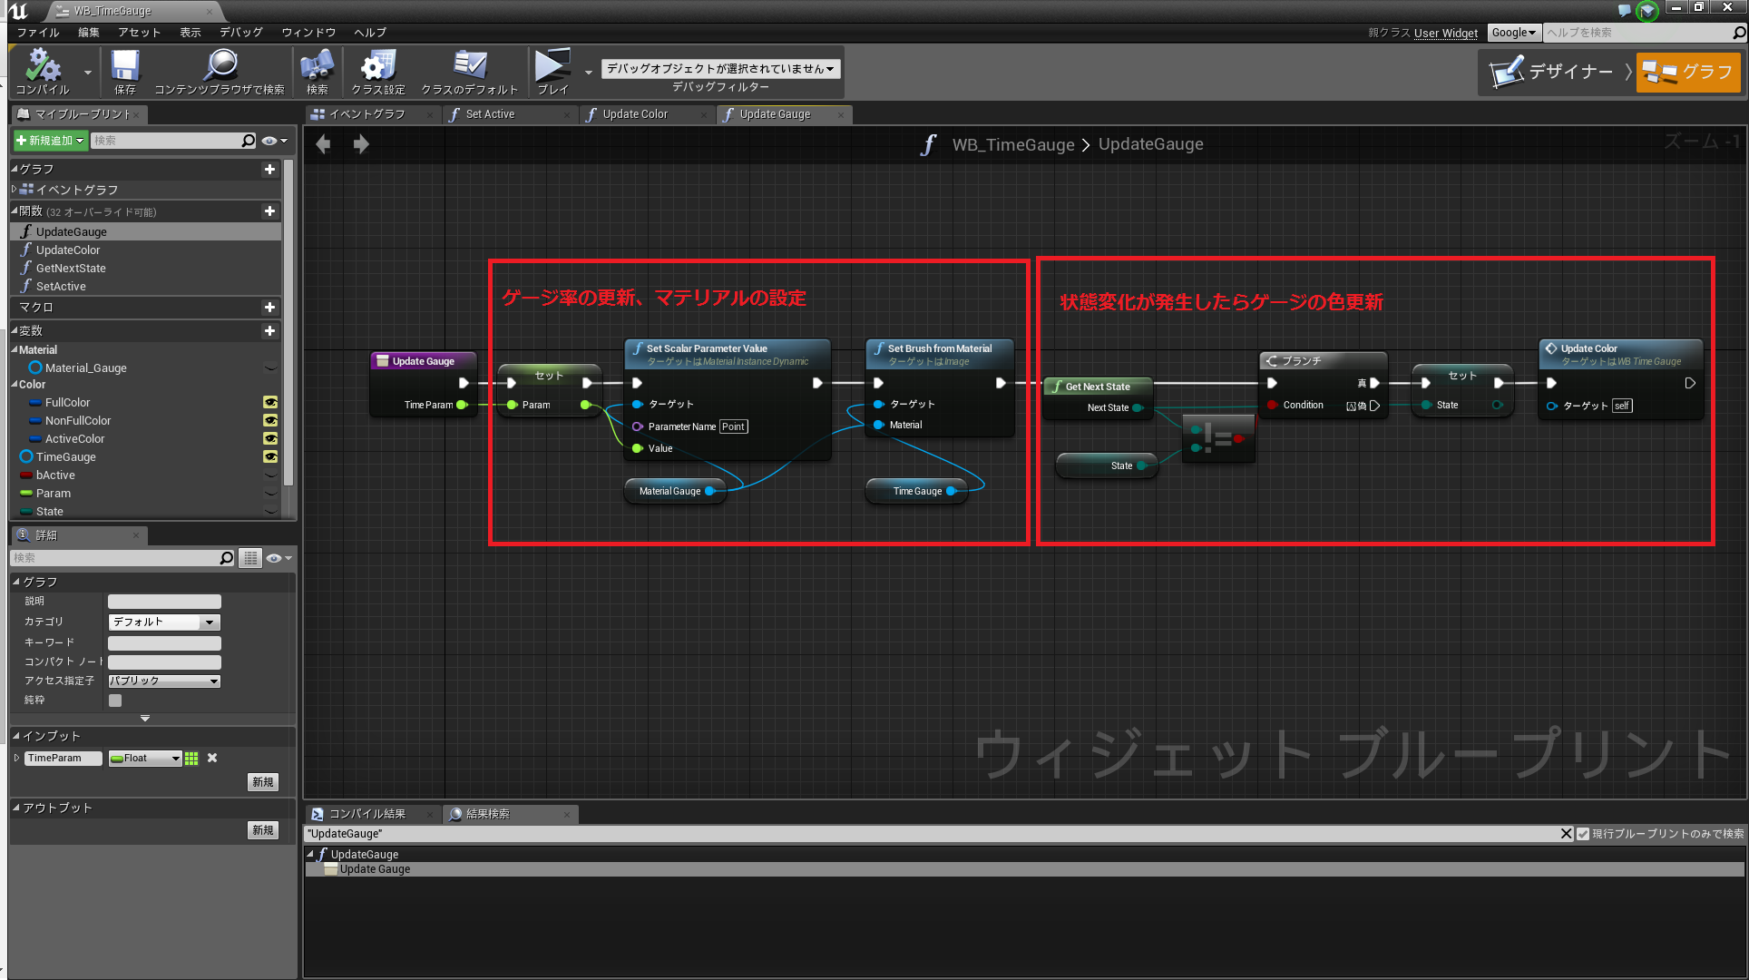
Task: Open Find in Content Browser icon
Action: coord(220,67)
